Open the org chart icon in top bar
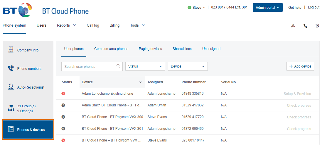Image resolution: width=322 pixels, height=145 pixels. [x=293, y=26]
